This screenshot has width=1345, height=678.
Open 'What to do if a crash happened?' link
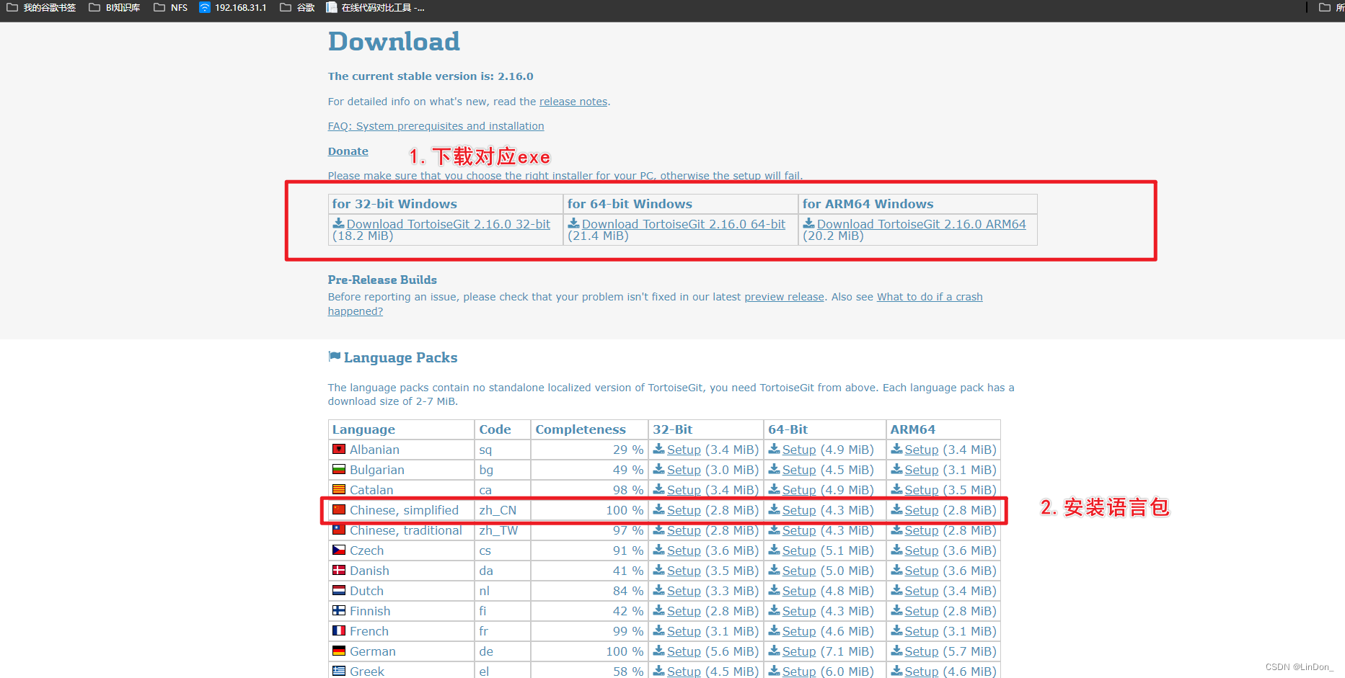pyautogui.click(x=930, y=297)
